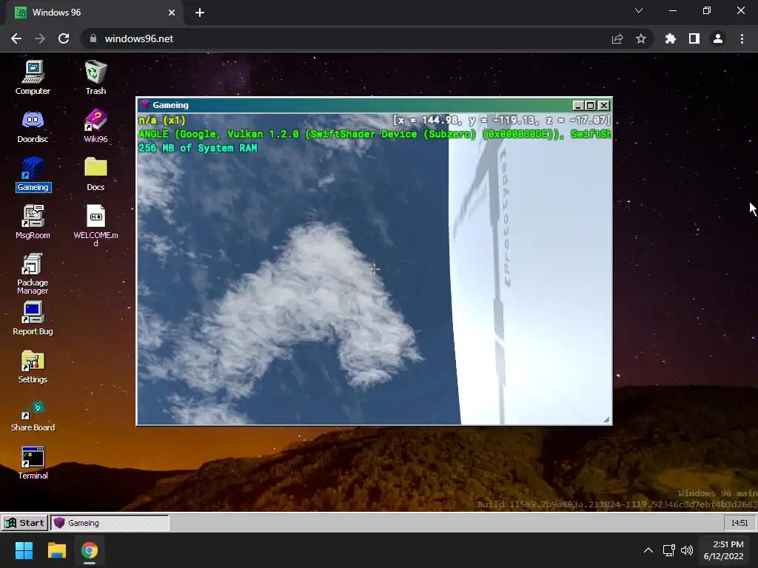Open a new browser tab

(x=200, y=13)
